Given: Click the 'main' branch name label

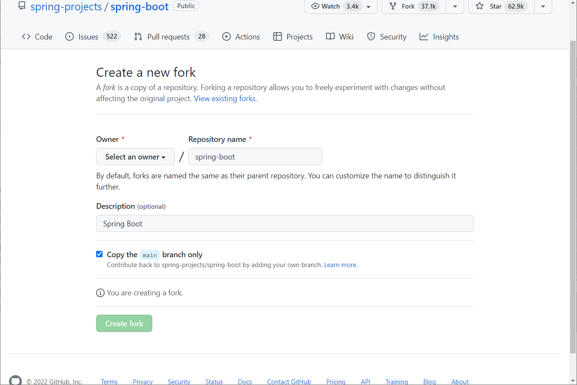Looking at the screenshot, I should click(x=150, y=255).
